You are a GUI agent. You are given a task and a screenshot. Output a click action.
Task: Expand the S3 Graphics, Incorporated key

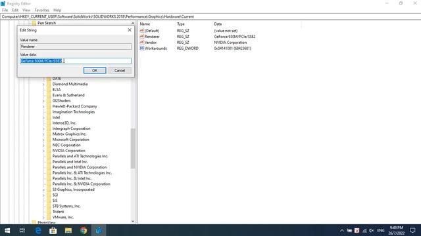[x=43, y=189]
